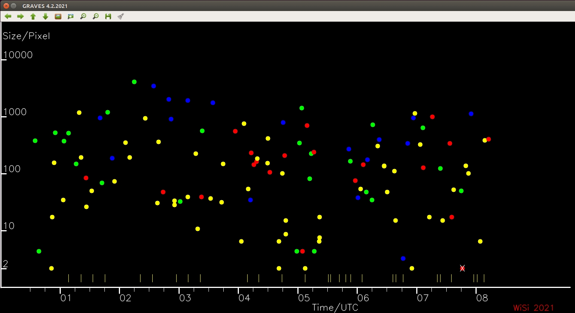Click the green left arrow toolbar icon
The width and height of the screenshot is (575, 313).
point(8,16)
